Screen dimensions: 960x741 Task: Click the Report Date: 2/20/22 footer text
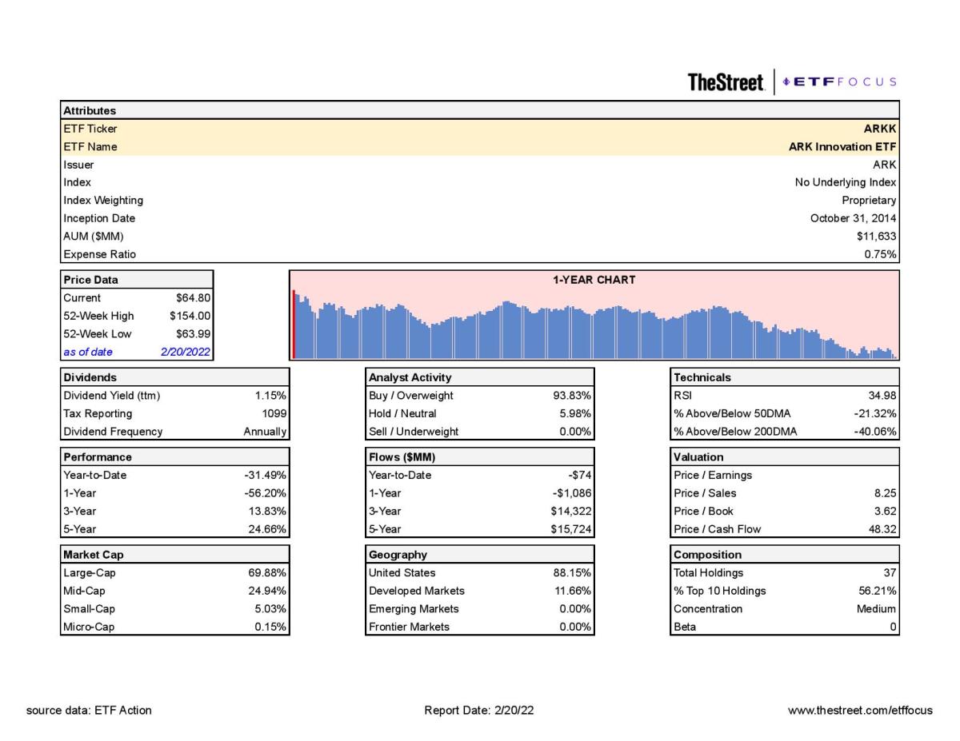(478, 710)
